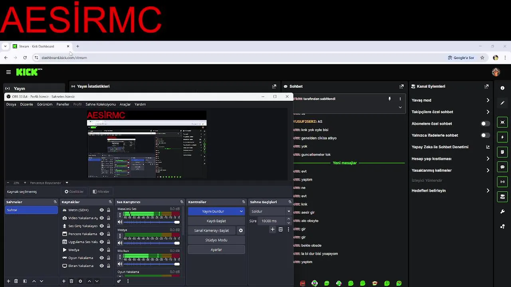Open preview zoom Pencereye Boyutlandır dropdown
Screen dimensions: 511x287
click(x=67, y=183)
